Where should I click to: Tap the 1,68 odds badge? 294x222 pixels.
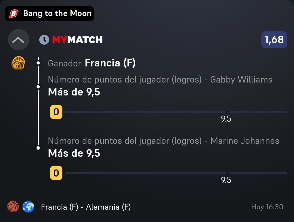click(274, 40)
